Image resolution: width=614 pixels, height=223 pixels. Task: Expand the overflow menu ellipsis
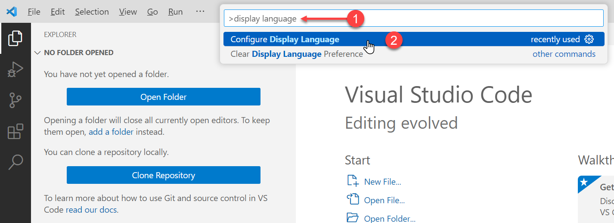200,12
